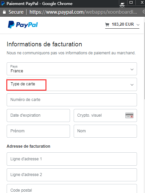Open the Pays country dropdown
This screenshot has height=193, width=145.
point(72,69)
